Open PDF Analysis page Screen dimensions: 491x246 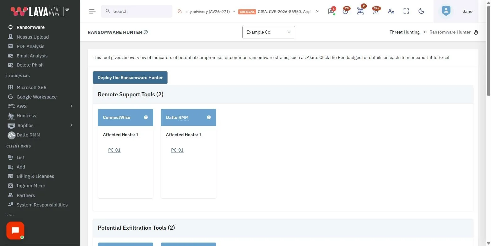(30, 46)
